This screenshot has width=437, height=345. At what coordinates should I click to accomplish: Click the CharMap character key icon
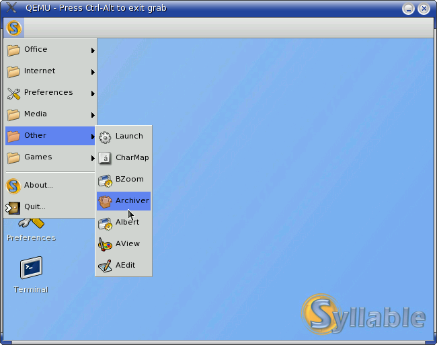[105, 159]
